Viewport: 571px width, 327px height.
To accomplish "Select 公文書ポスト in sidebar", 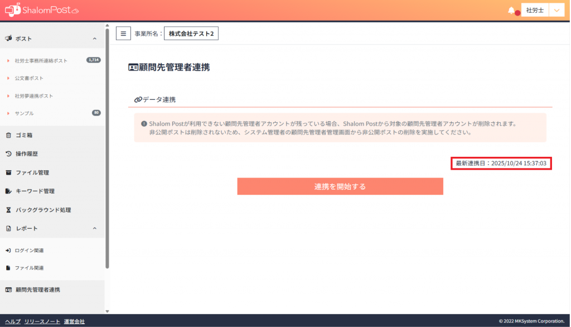I will (29, 78).
